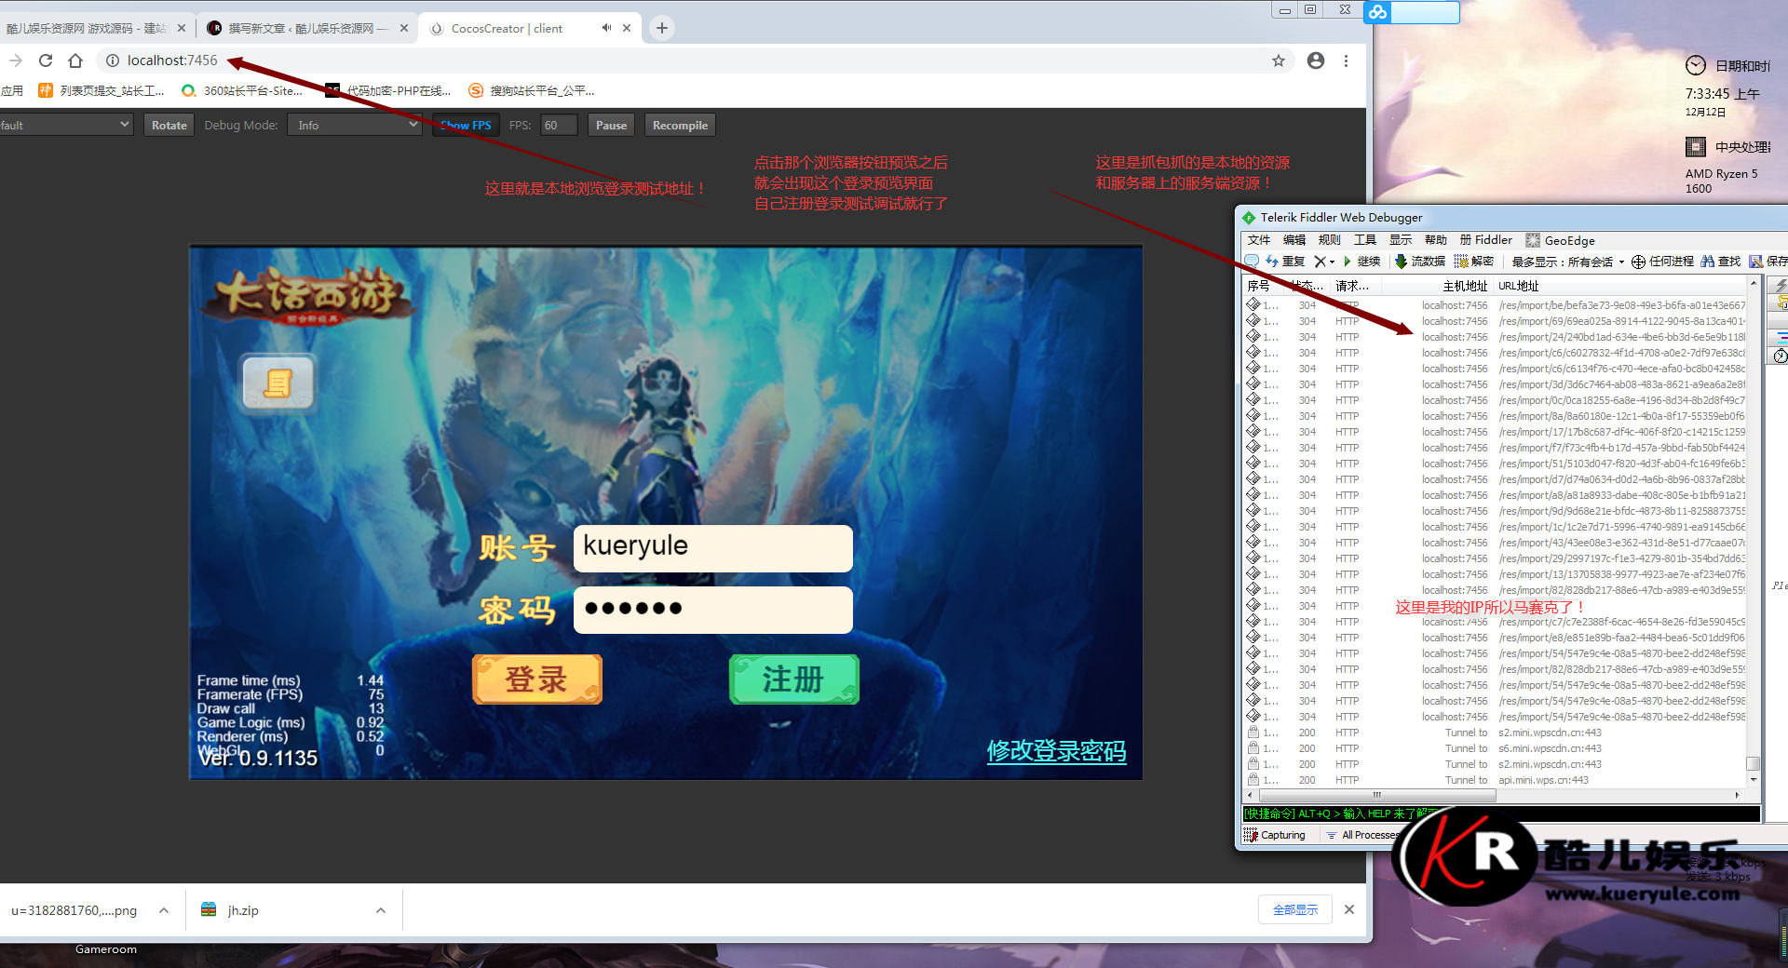Toggle Show FPS button
The width and height of the screenshot is (1788, 968).
tap(466, 125)
